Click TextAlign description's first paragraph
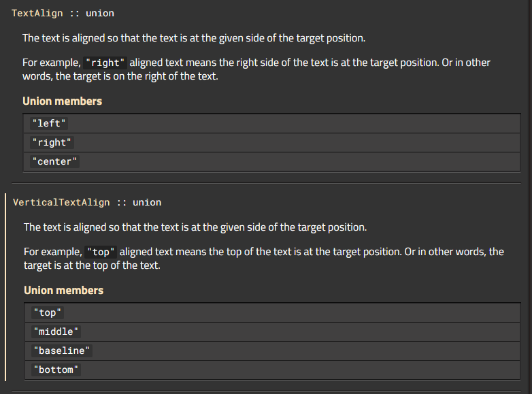 point(194,38)
